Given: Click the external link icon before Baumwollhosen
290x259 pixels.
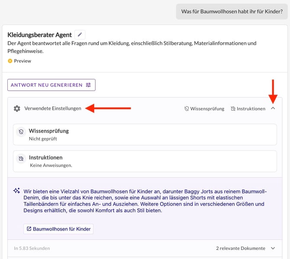Looking at the screenshot, I should tap(29, 229).
